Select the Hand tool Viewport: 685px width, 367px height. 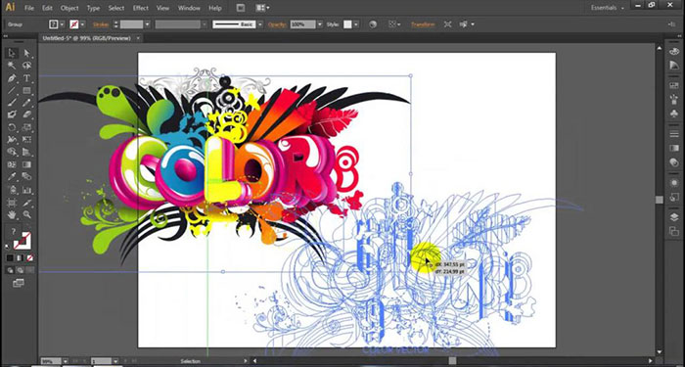pyautogui.click(x=12, y=215)
